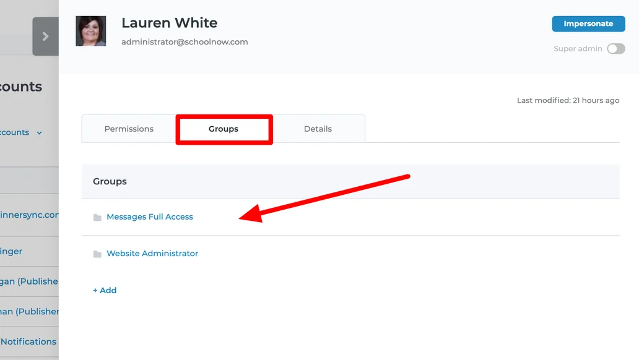Expand the collapsed sidebar with the chevron button
This screenshot has height=360, width=639.
point(45,36)
